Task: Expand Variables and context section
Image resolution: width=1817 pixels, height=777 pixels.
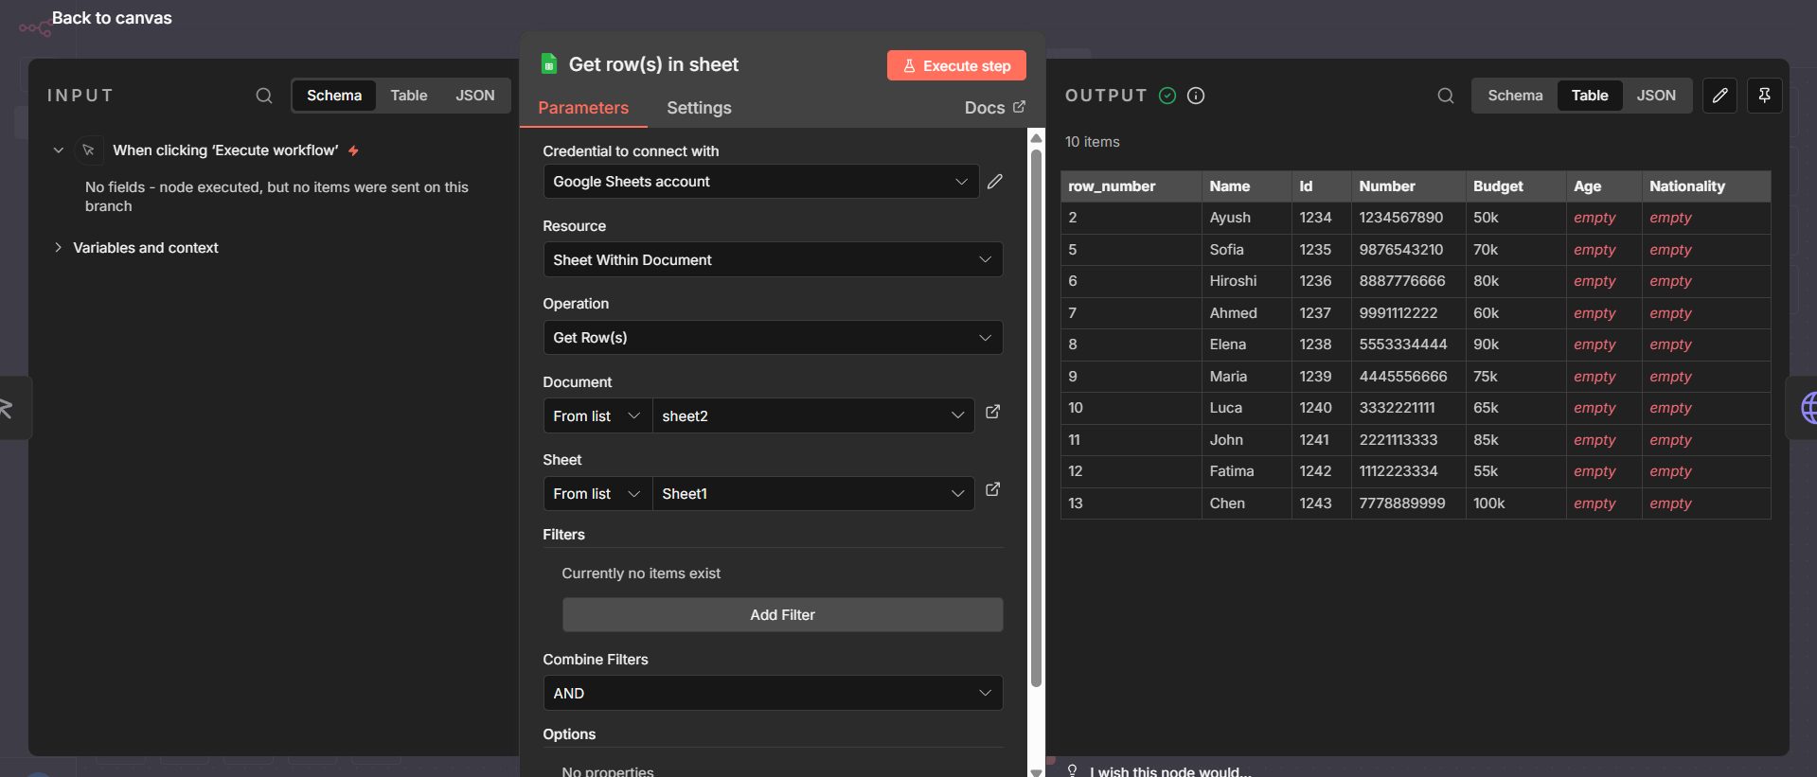Action: [x=59, y=248]
